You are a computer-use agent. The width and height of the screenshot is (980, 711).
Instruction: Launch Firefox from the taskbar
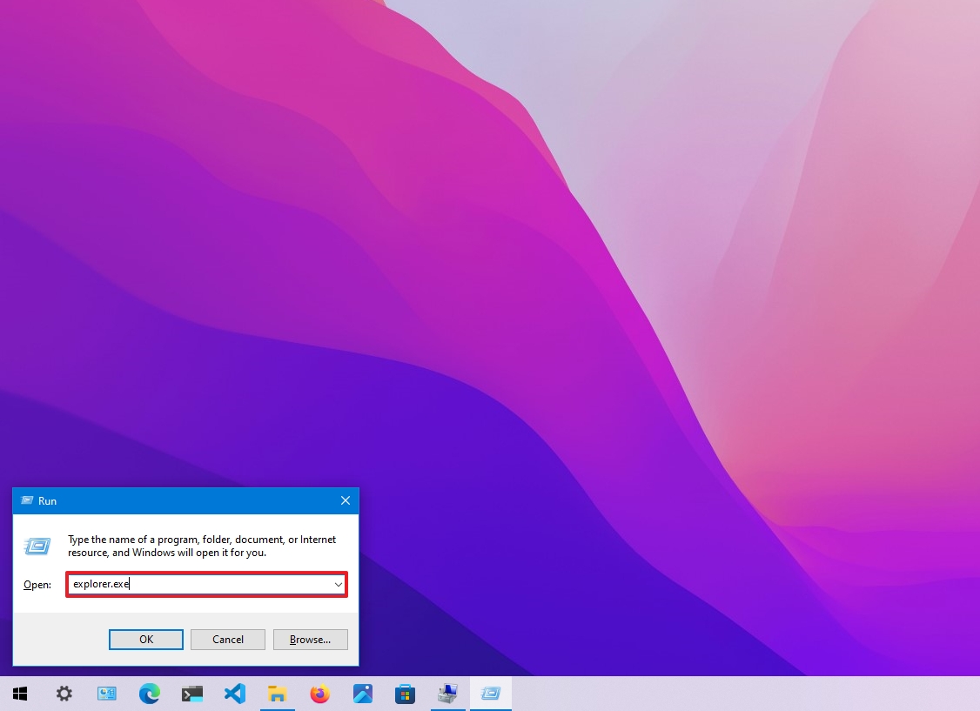click(320, 694)
